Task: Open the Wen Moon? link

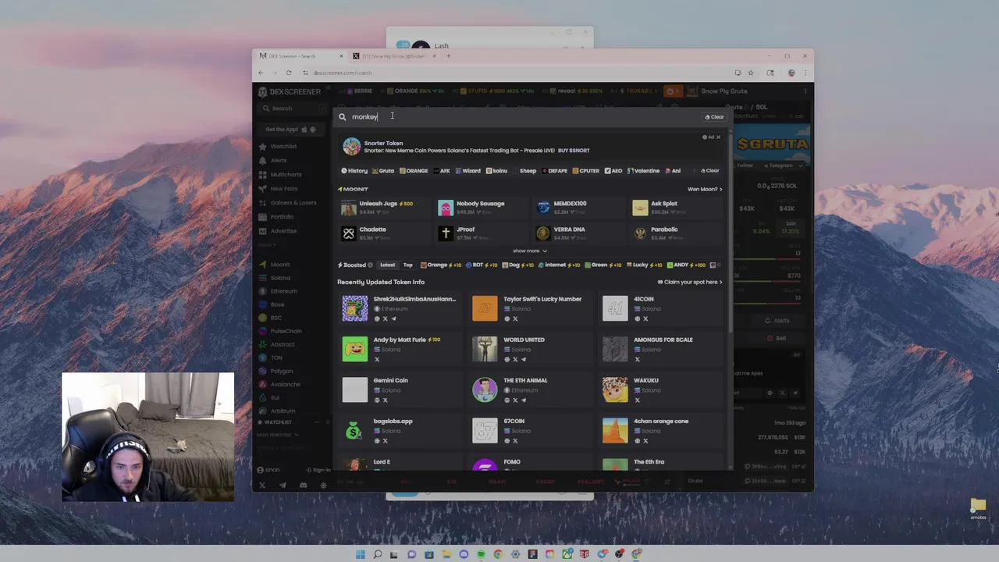Action: [704, 189]
